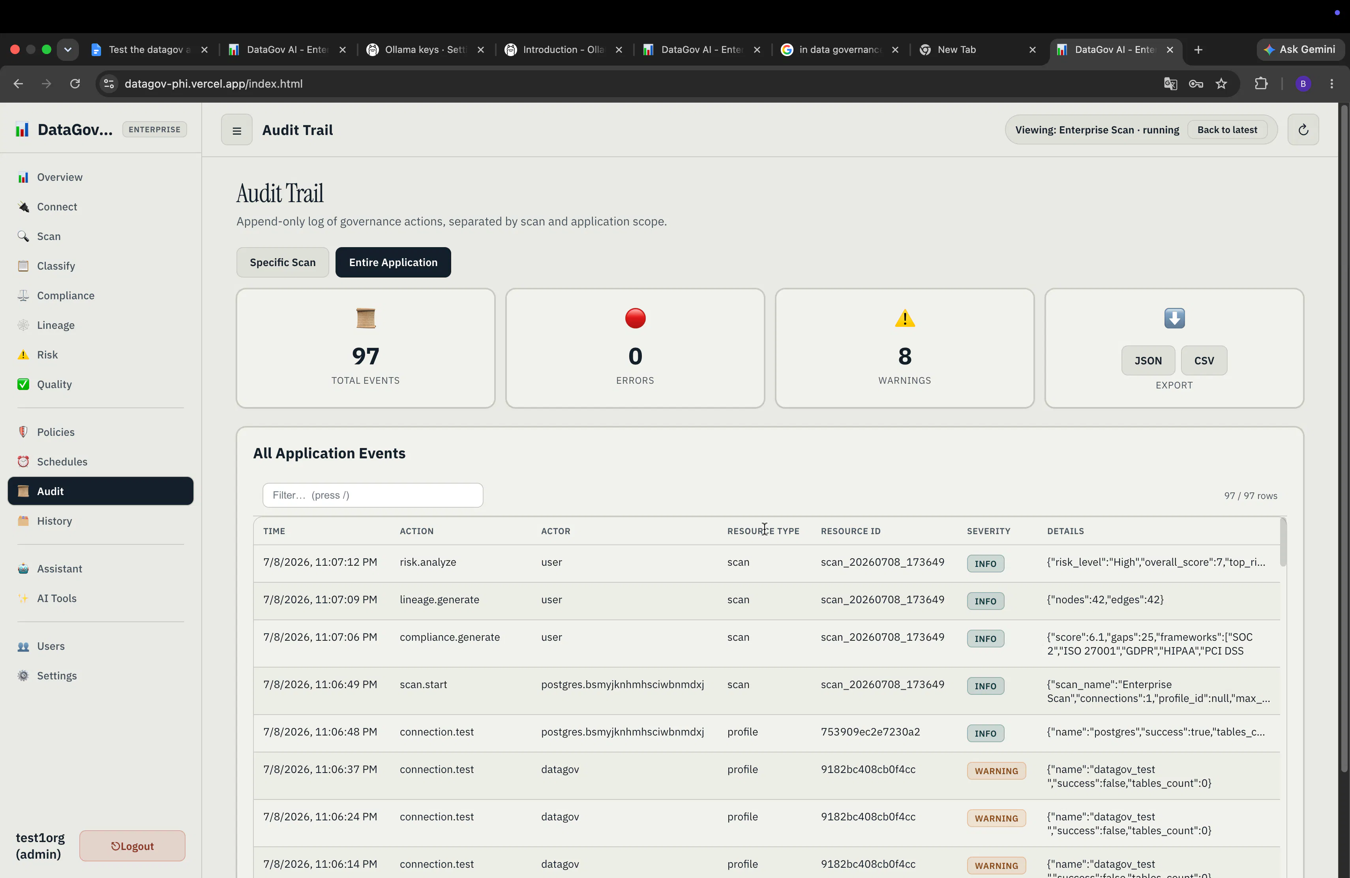The height and width of the screenshot is (878, 1350).
Task: Open the password key icon in address bar
Action: coord(1196,84)
